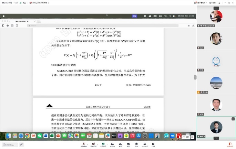236x149 pixels.
Task: Select the top participant video tile
Action: (216, 16)
